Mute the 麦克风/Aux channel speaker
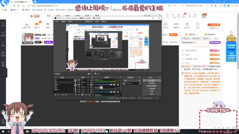This screenshot has height=134, width=239. (x=114, y=85)
